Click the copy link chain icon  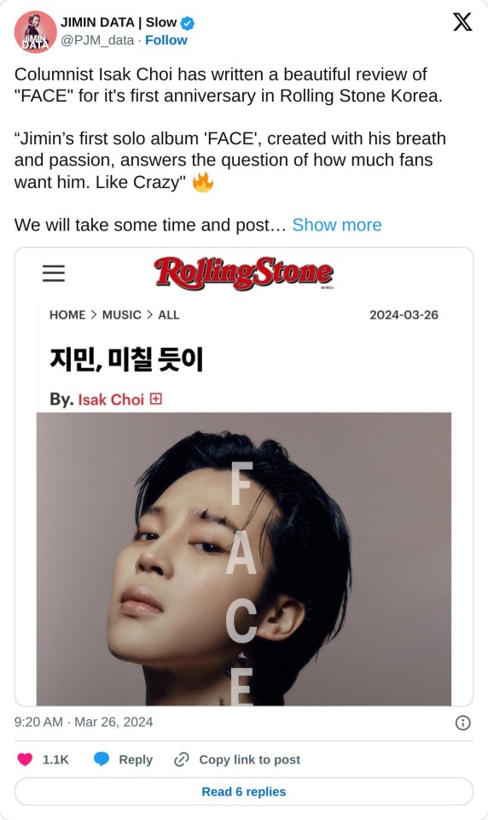tap(182, 759)
